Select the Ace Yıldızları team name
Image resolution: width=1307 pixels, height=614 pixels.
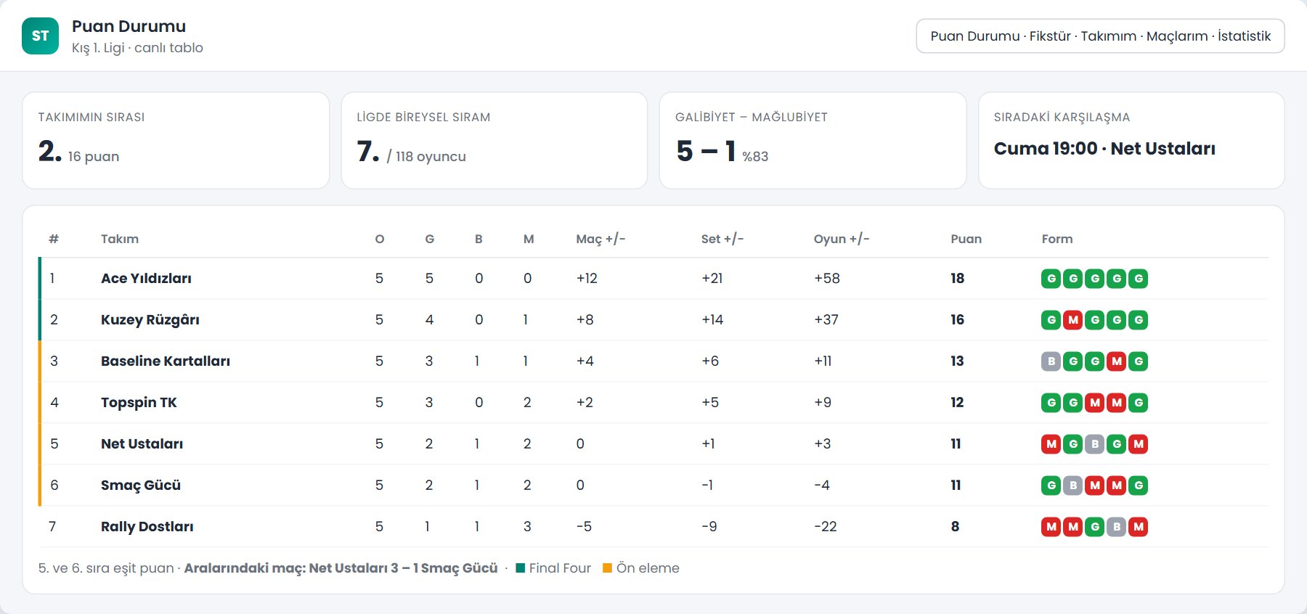point(146,278)
